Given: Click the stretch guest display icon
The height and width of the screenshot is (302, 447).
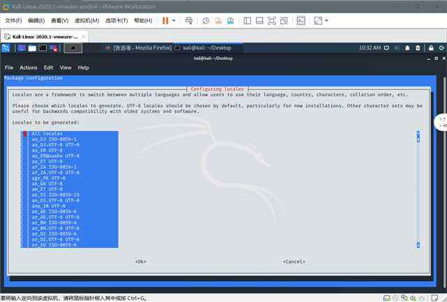Looking at the screenshot, I should click(x=318, y=20).
